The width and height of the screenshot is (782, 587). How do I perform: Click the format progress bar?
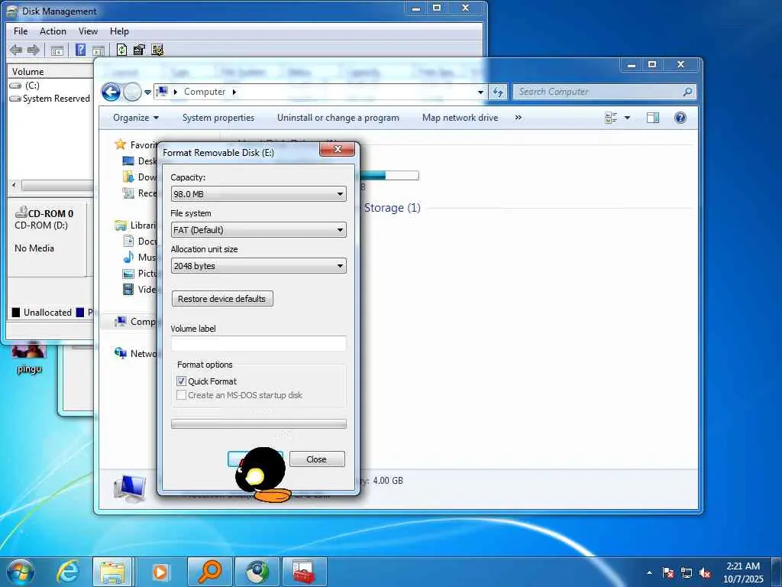[x=258, y=423]
